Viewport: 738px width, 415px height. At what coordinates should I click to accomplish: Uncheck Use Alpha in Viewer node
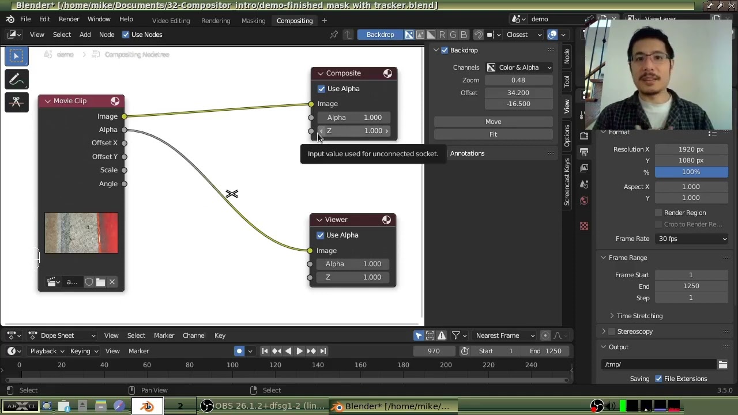pos(320,235)
